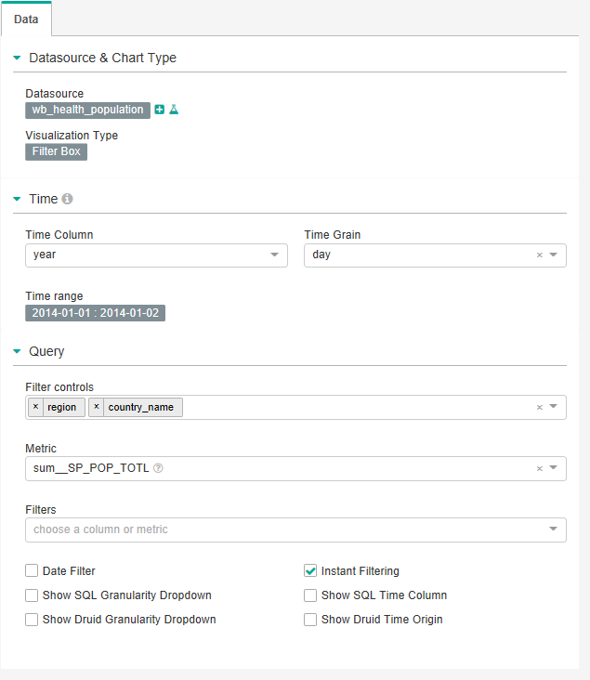Collapse the Datasource & Chart Type section
590x680 pixels.
(x=17, y=58)
